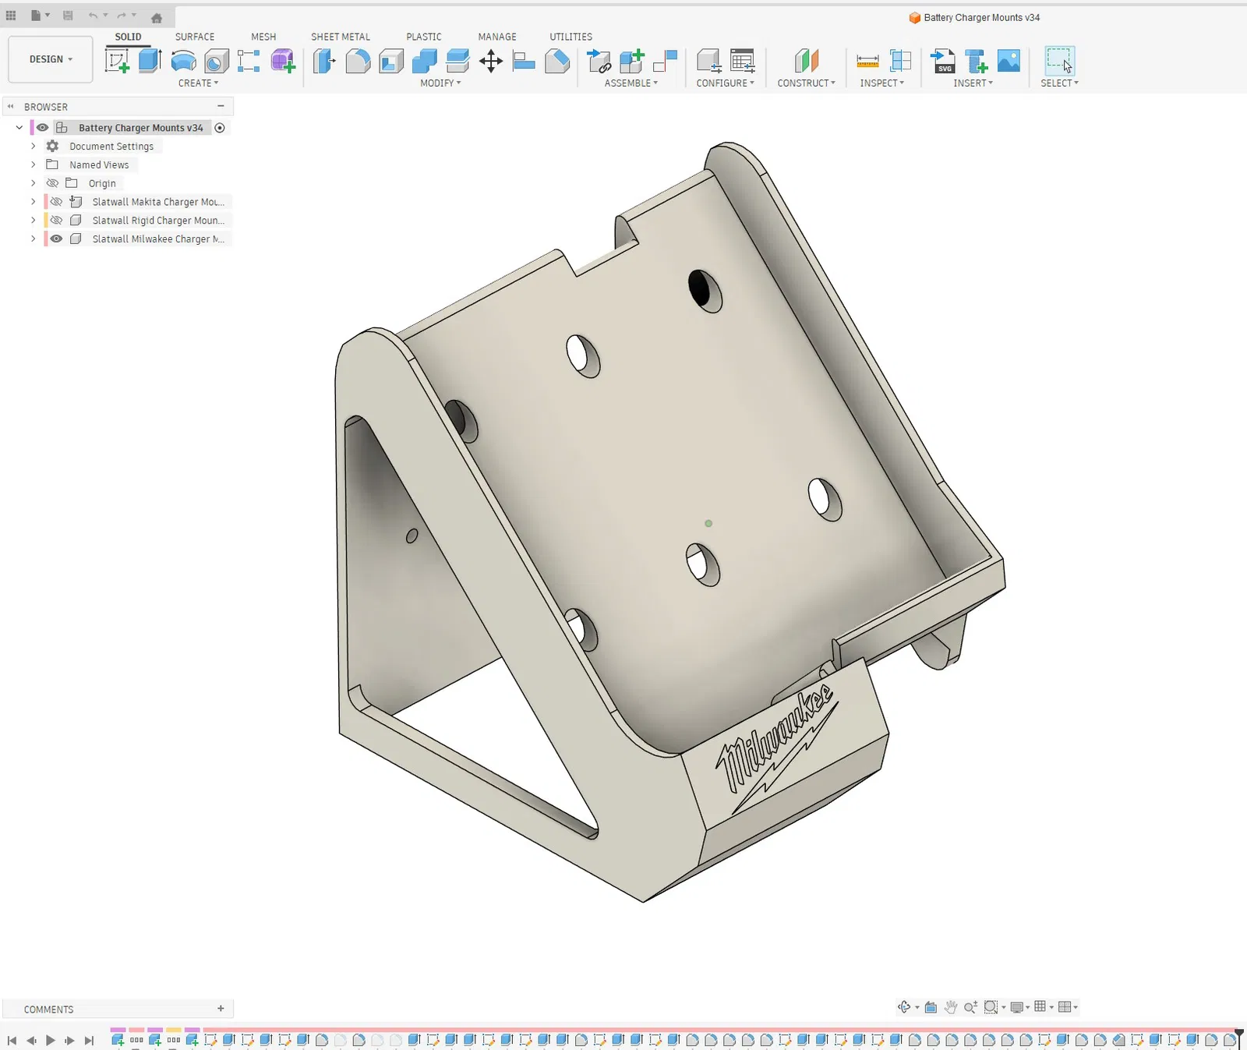Open the Align tool

[x=524, y=61]
